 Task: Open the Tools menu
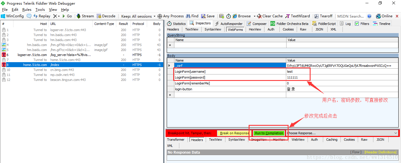point(40,10)
